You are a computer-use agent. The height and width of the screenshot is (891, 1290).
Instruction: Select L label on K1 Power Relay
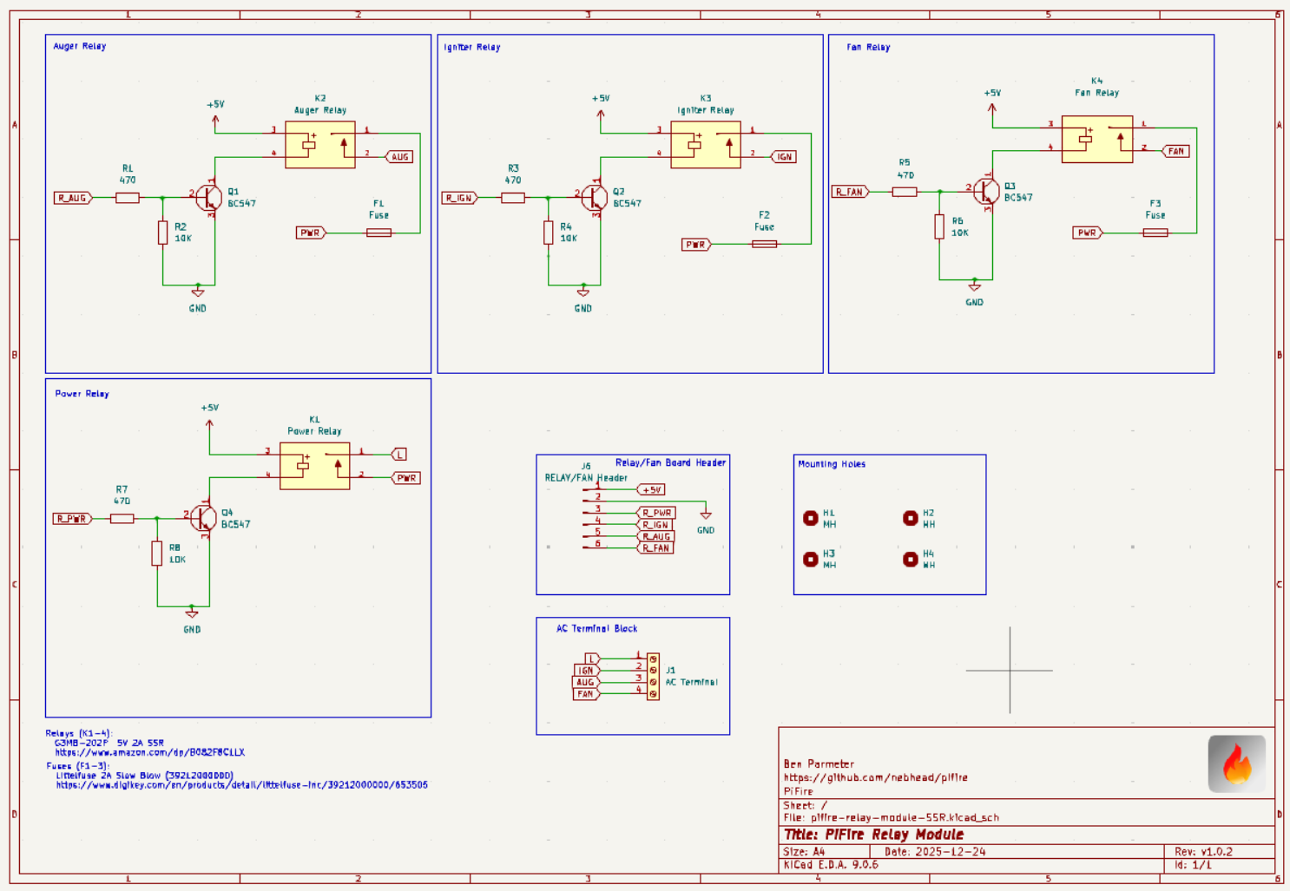(399, 455)
